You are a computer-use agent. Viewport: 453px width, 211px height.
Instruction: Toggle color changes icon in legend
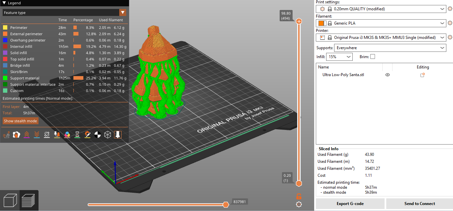[67, 135]
